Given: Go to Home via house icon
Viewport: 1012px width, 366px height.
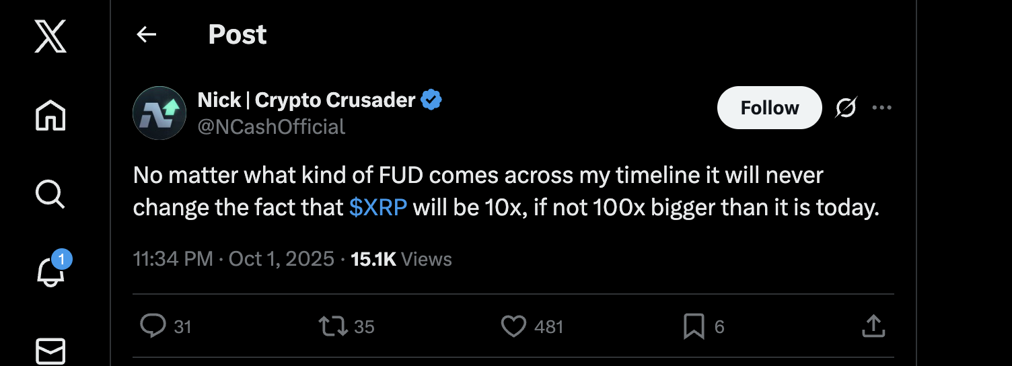Looking at the screenshot, I should pyautogui.click(x=50, y=114).
